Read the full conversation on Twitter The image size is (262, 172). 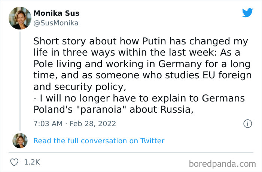click(99, 141)
